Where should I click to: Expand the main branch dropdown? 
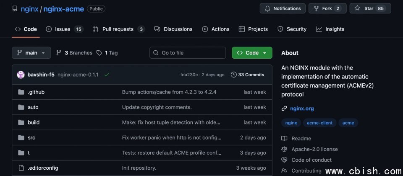pos(31,53)
